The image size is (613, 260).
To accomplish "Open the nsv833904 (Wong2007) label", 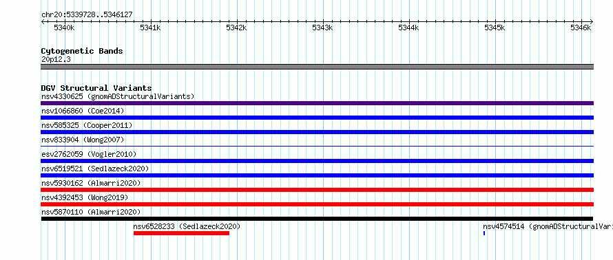I will (83, 140).
